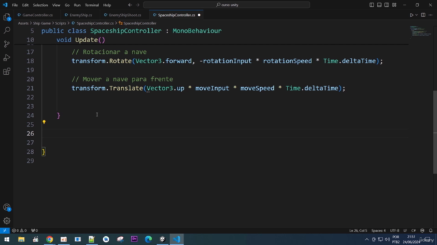Click the remote window indicator in status bar
The image size is (437, 245).
click(x=5, y=231)
